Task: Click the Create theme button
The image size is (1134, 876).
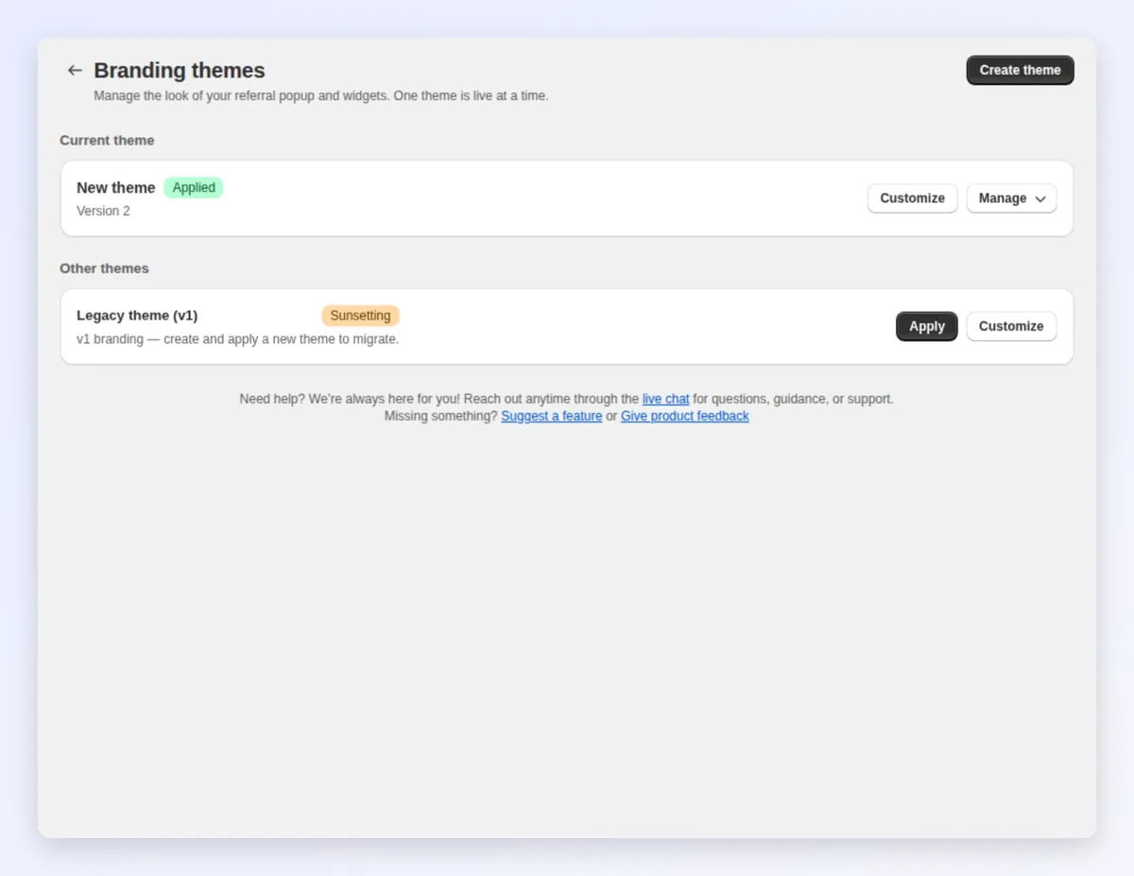Action: (x=1020, y=70)
